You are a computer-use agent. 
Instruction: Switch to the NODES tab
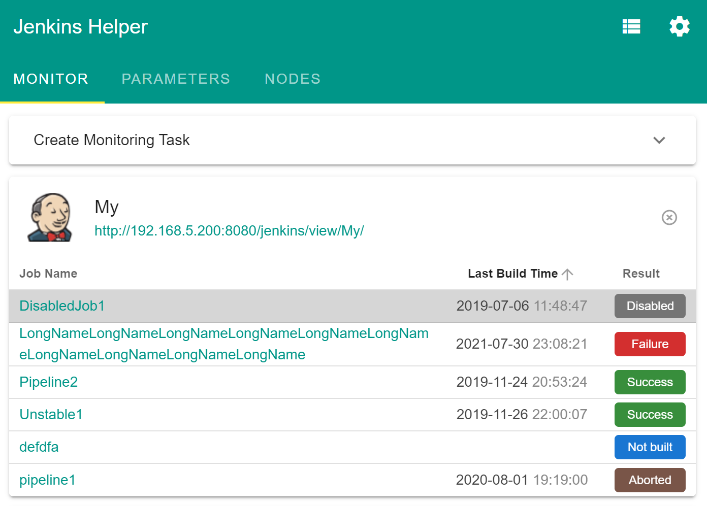293,79
